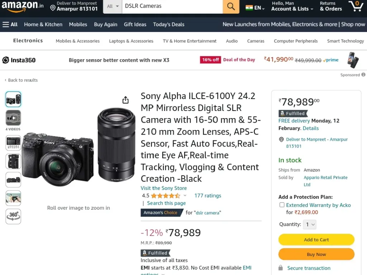Viewport: 367px width, 275px height.
Task: Open the 360 degree view thumbnail
Action: [13, 216]
